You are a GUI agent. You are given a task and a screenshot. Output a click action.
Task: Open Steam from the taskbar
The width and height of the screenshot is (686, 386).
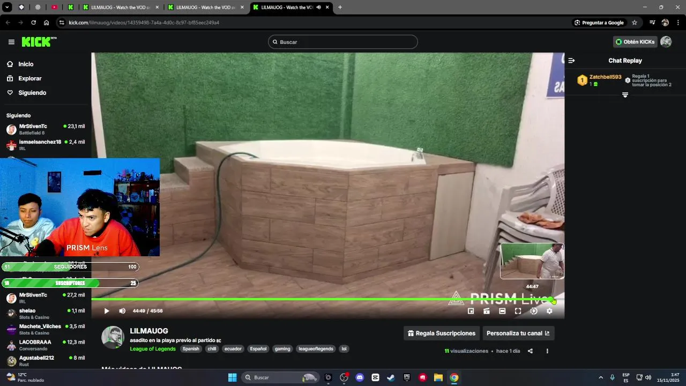(x=391, y=377)
